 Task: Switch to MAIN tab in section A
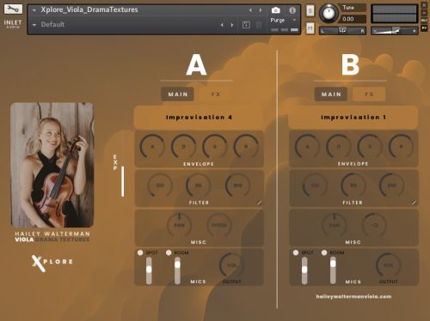coord(177,94)
